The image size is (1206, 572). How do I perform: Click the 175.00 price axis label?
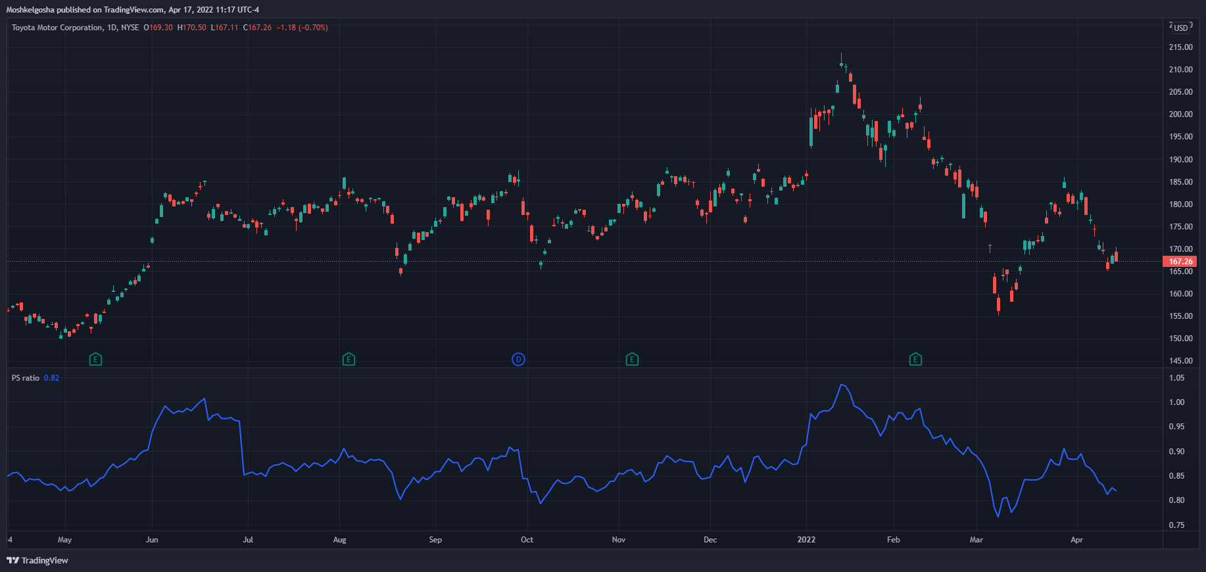tap(1180, 227)
